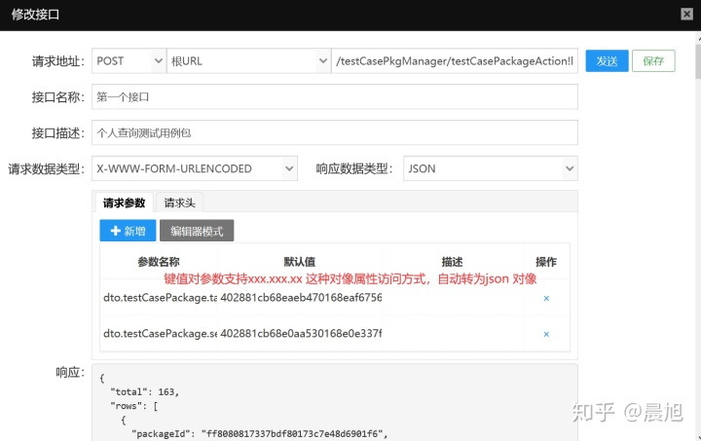
Task: Switch to the 请求头 tab
Action: coord(180,202)
